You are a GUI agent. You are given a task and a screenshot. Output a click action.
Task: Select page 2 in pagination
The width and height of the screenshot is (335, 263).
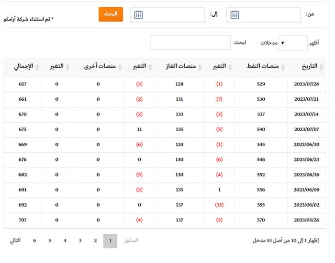pyautogui.click(x=95, y=241)
